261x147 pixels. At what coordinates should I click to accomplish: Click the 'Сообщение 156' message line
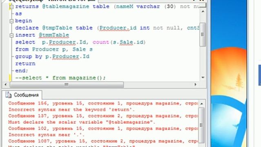103,103
